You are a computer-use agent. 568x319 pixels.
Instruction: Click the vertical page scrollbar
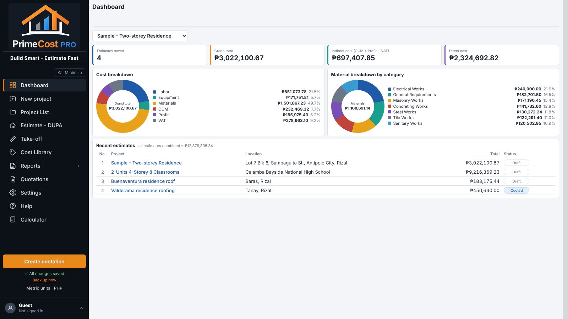point(565,159)
